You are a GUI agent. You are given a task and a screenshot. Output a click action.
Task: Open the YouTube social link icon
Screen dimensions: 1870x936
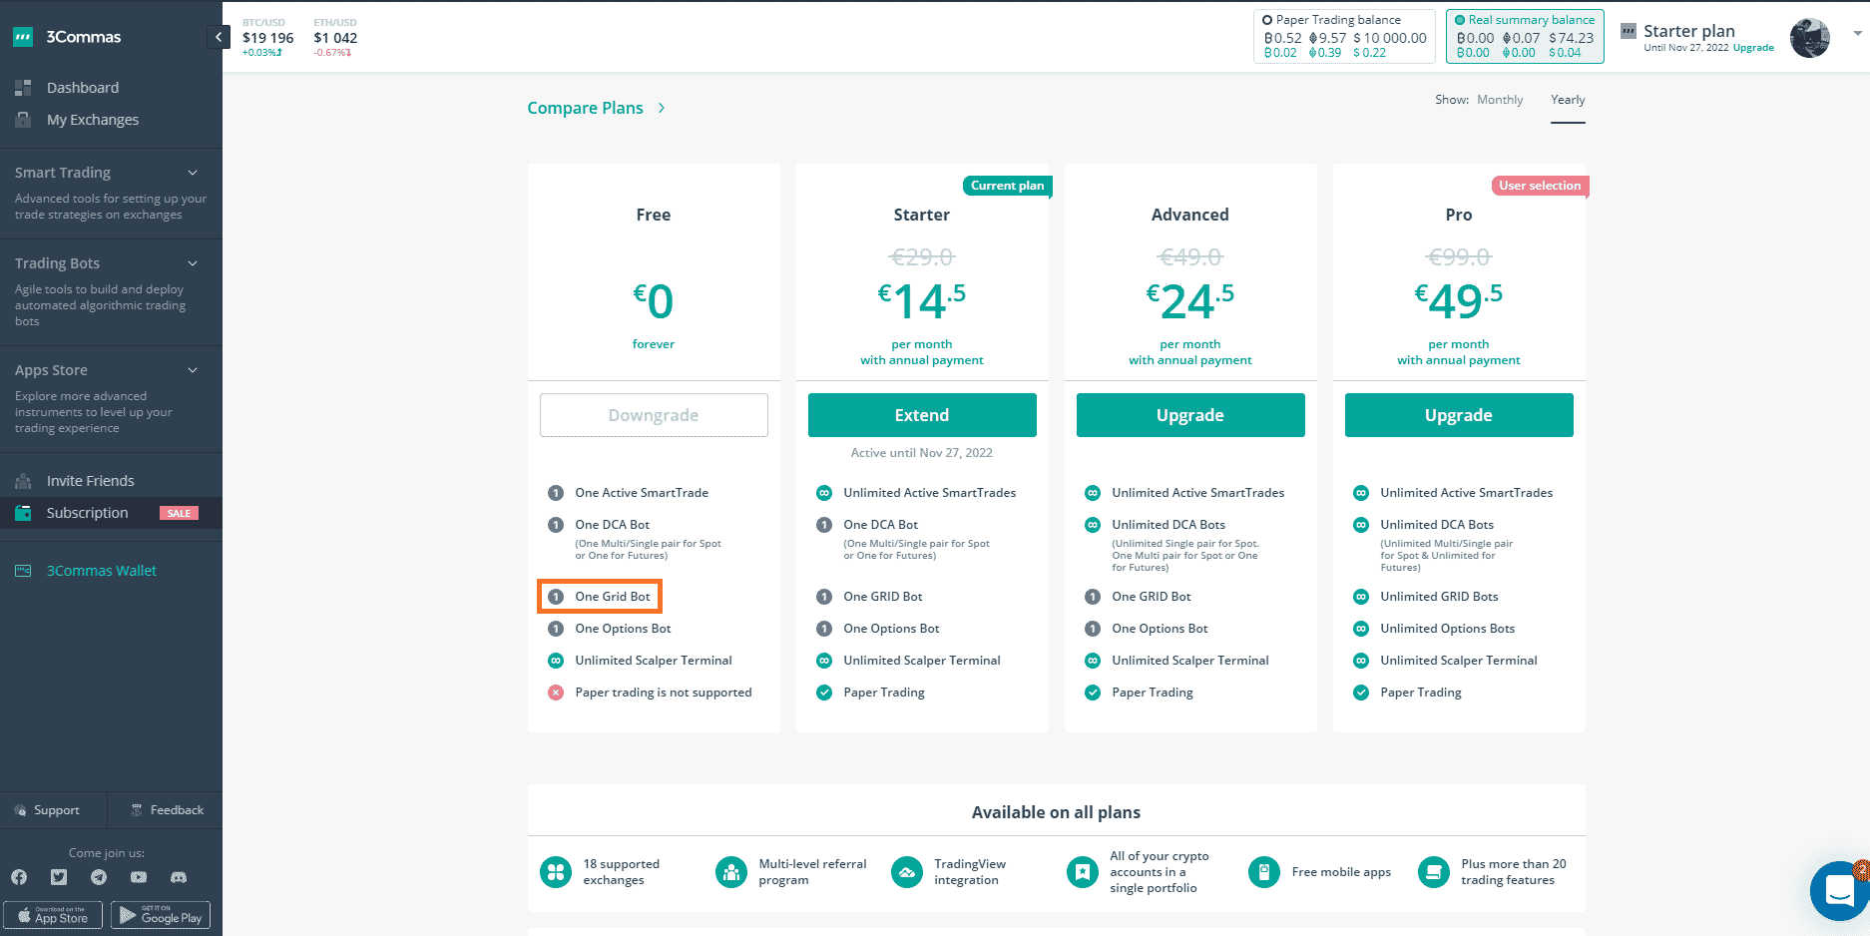point(139,877)
